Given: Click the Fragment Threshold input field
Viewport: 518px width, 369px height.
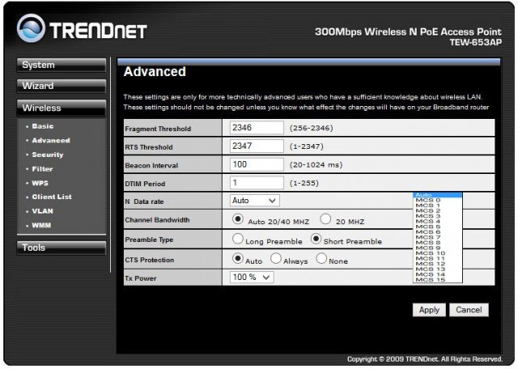Looking at the screenshot, I should click(257, 128).
